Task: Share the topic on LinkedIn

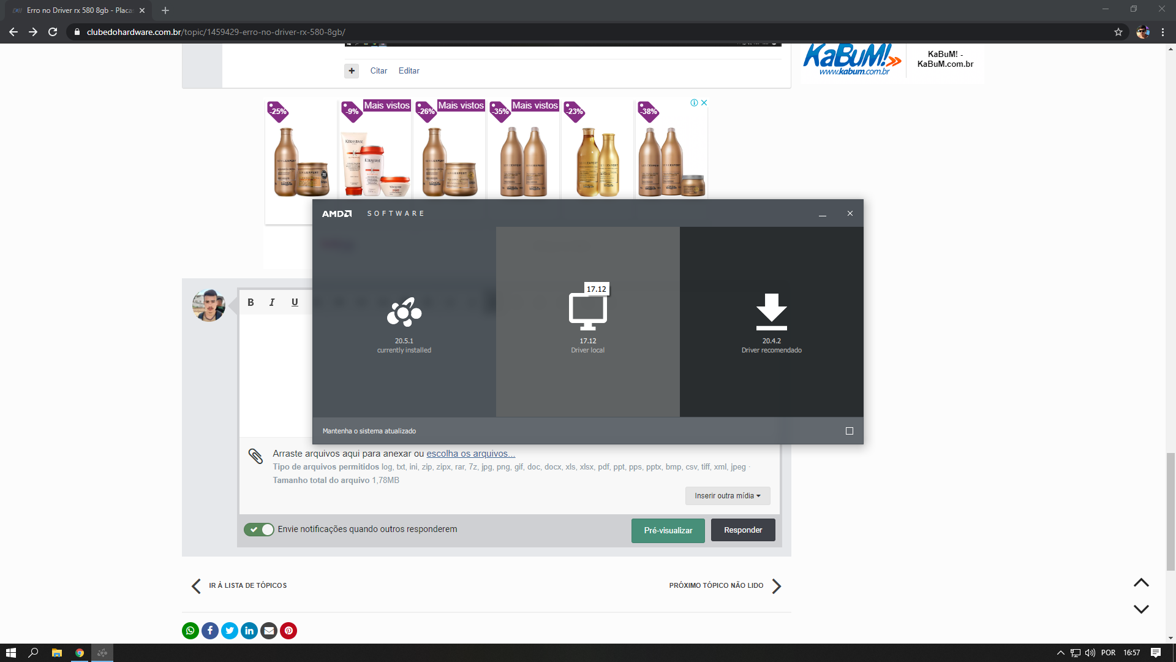Action: [249, 631]
